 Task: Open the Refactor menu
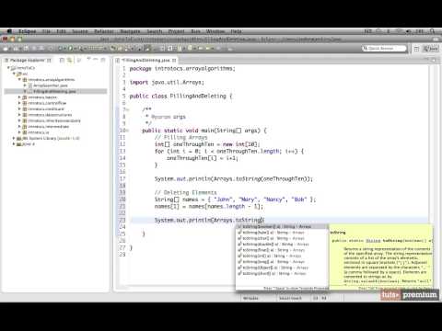tap(104, 31)
